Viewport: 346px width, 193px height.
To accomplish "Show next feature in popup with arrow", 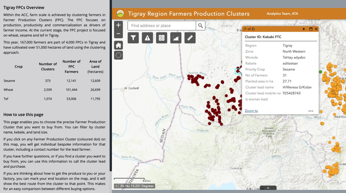I will pos(304,29).
